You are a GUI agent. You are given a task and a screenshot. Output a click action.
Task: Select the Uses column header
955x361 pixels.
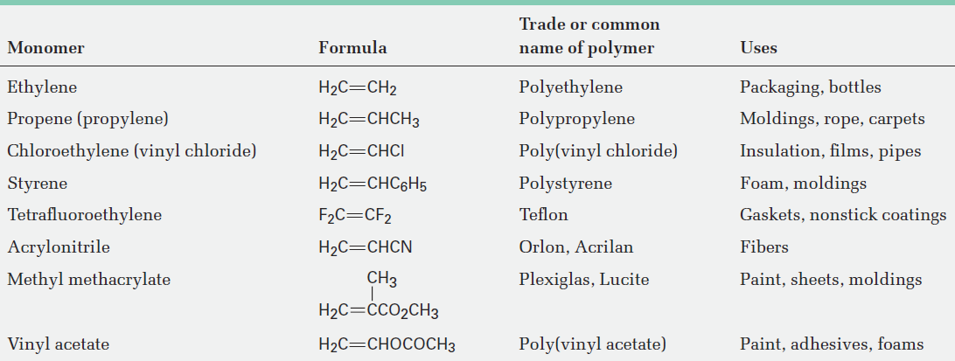(758, 48)
